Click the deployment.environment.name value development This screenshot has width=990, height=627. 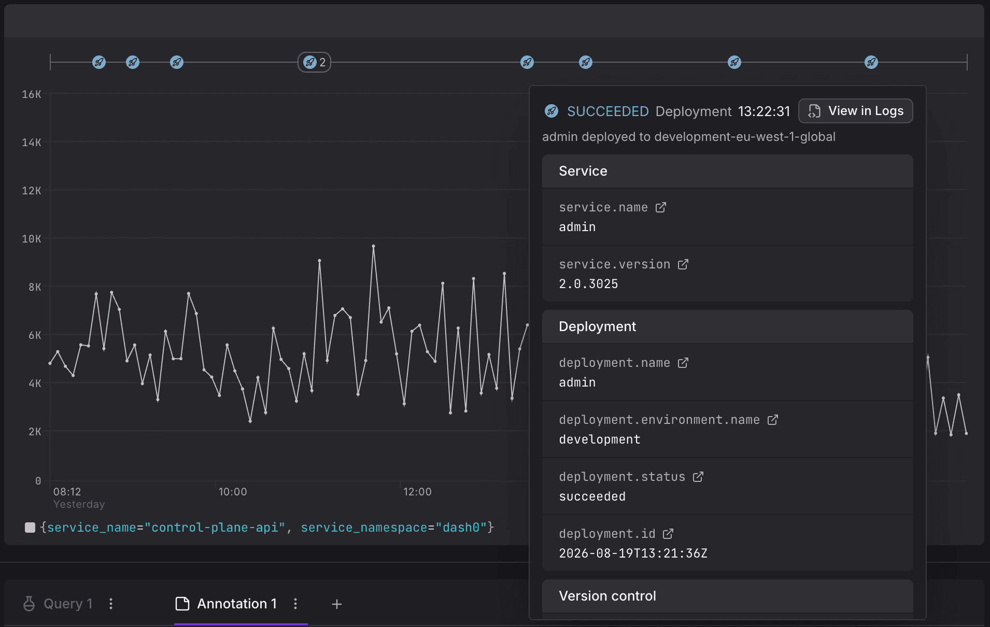600,439
